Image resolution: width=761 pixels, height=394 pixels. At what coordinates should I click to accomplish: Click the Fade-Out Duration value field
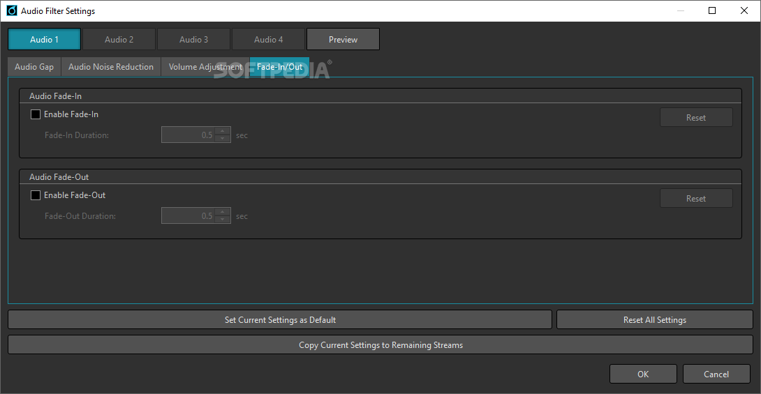click(188, 216)
